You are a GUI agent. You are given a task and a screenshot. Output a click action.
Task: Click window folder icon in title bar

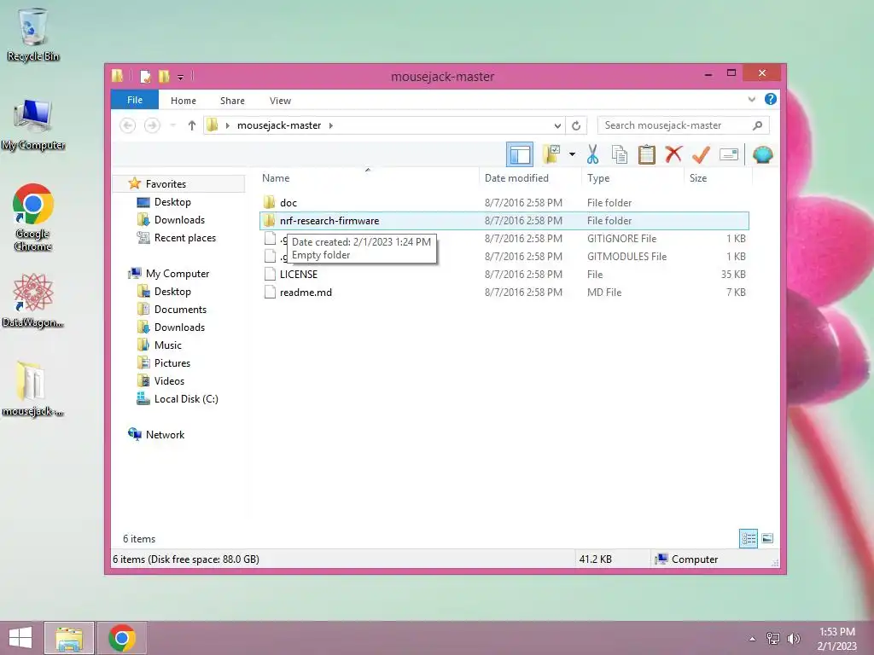coord(117,76)
